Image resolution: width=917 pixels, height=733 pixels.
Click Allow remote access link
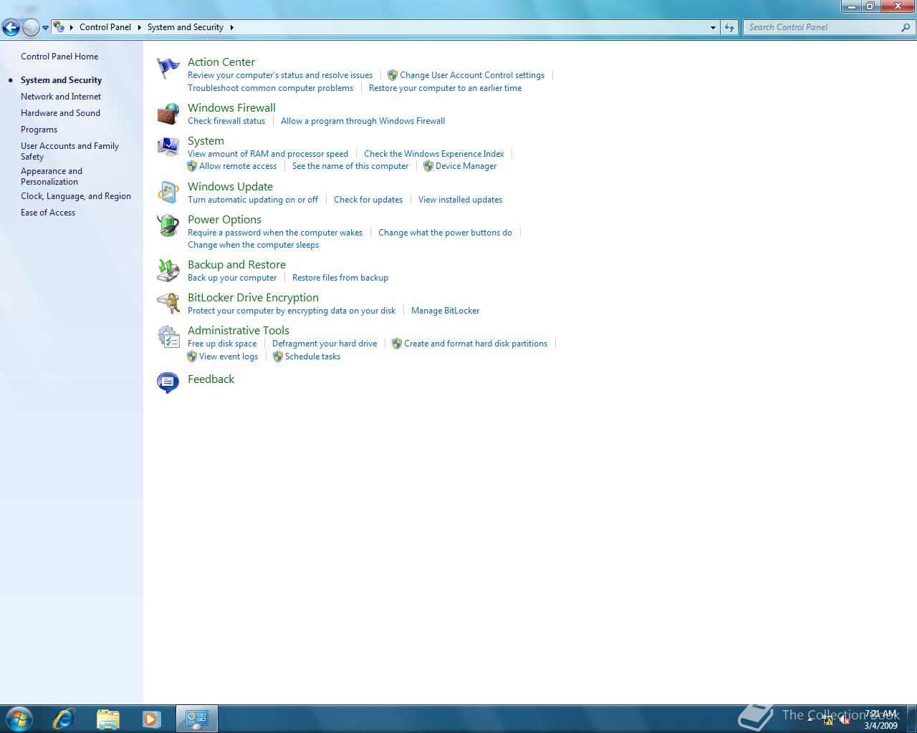click(238, 166)
